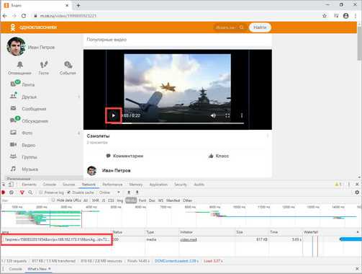
Task: Click the import HAR upload icon
Action: point(129,193)
